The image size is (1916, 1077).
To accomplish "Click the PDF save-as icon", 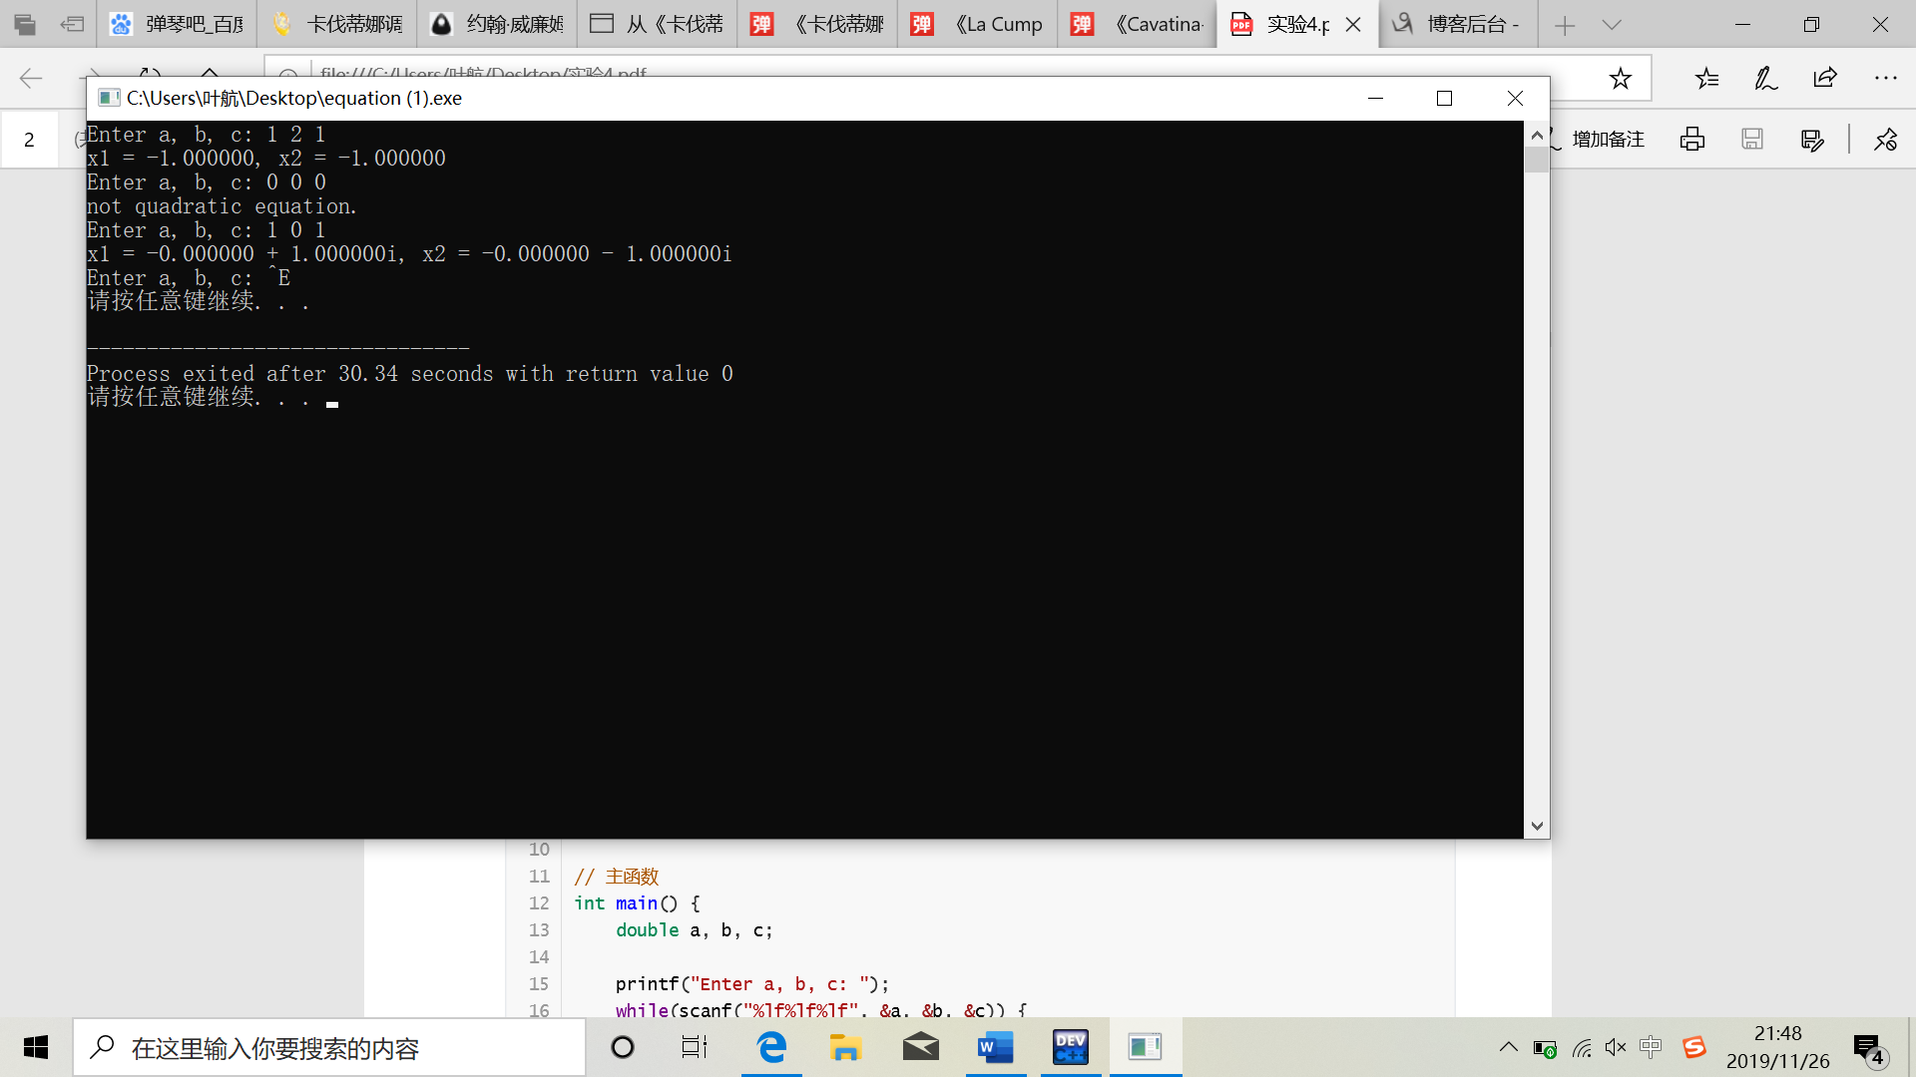I will click(1812, 140).
